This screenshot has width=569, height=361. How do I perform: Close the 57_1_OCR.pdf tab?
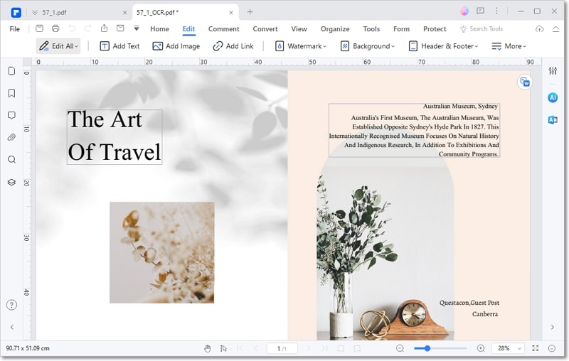(x=231, y=12)
